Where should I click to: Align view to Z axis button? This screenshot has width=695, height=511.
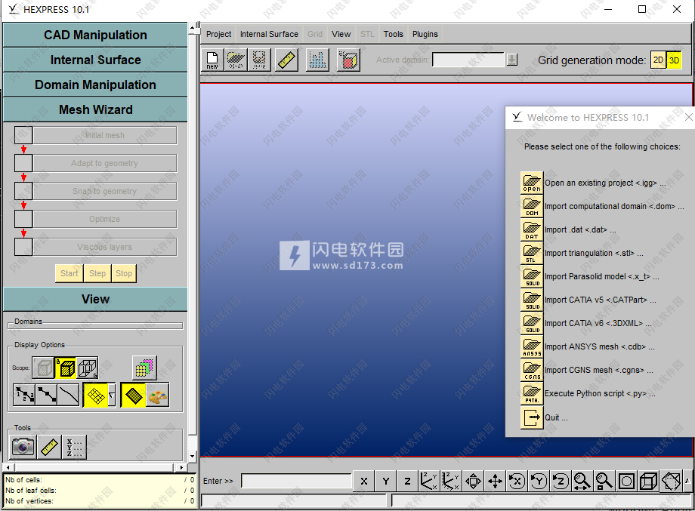[407, 481]
